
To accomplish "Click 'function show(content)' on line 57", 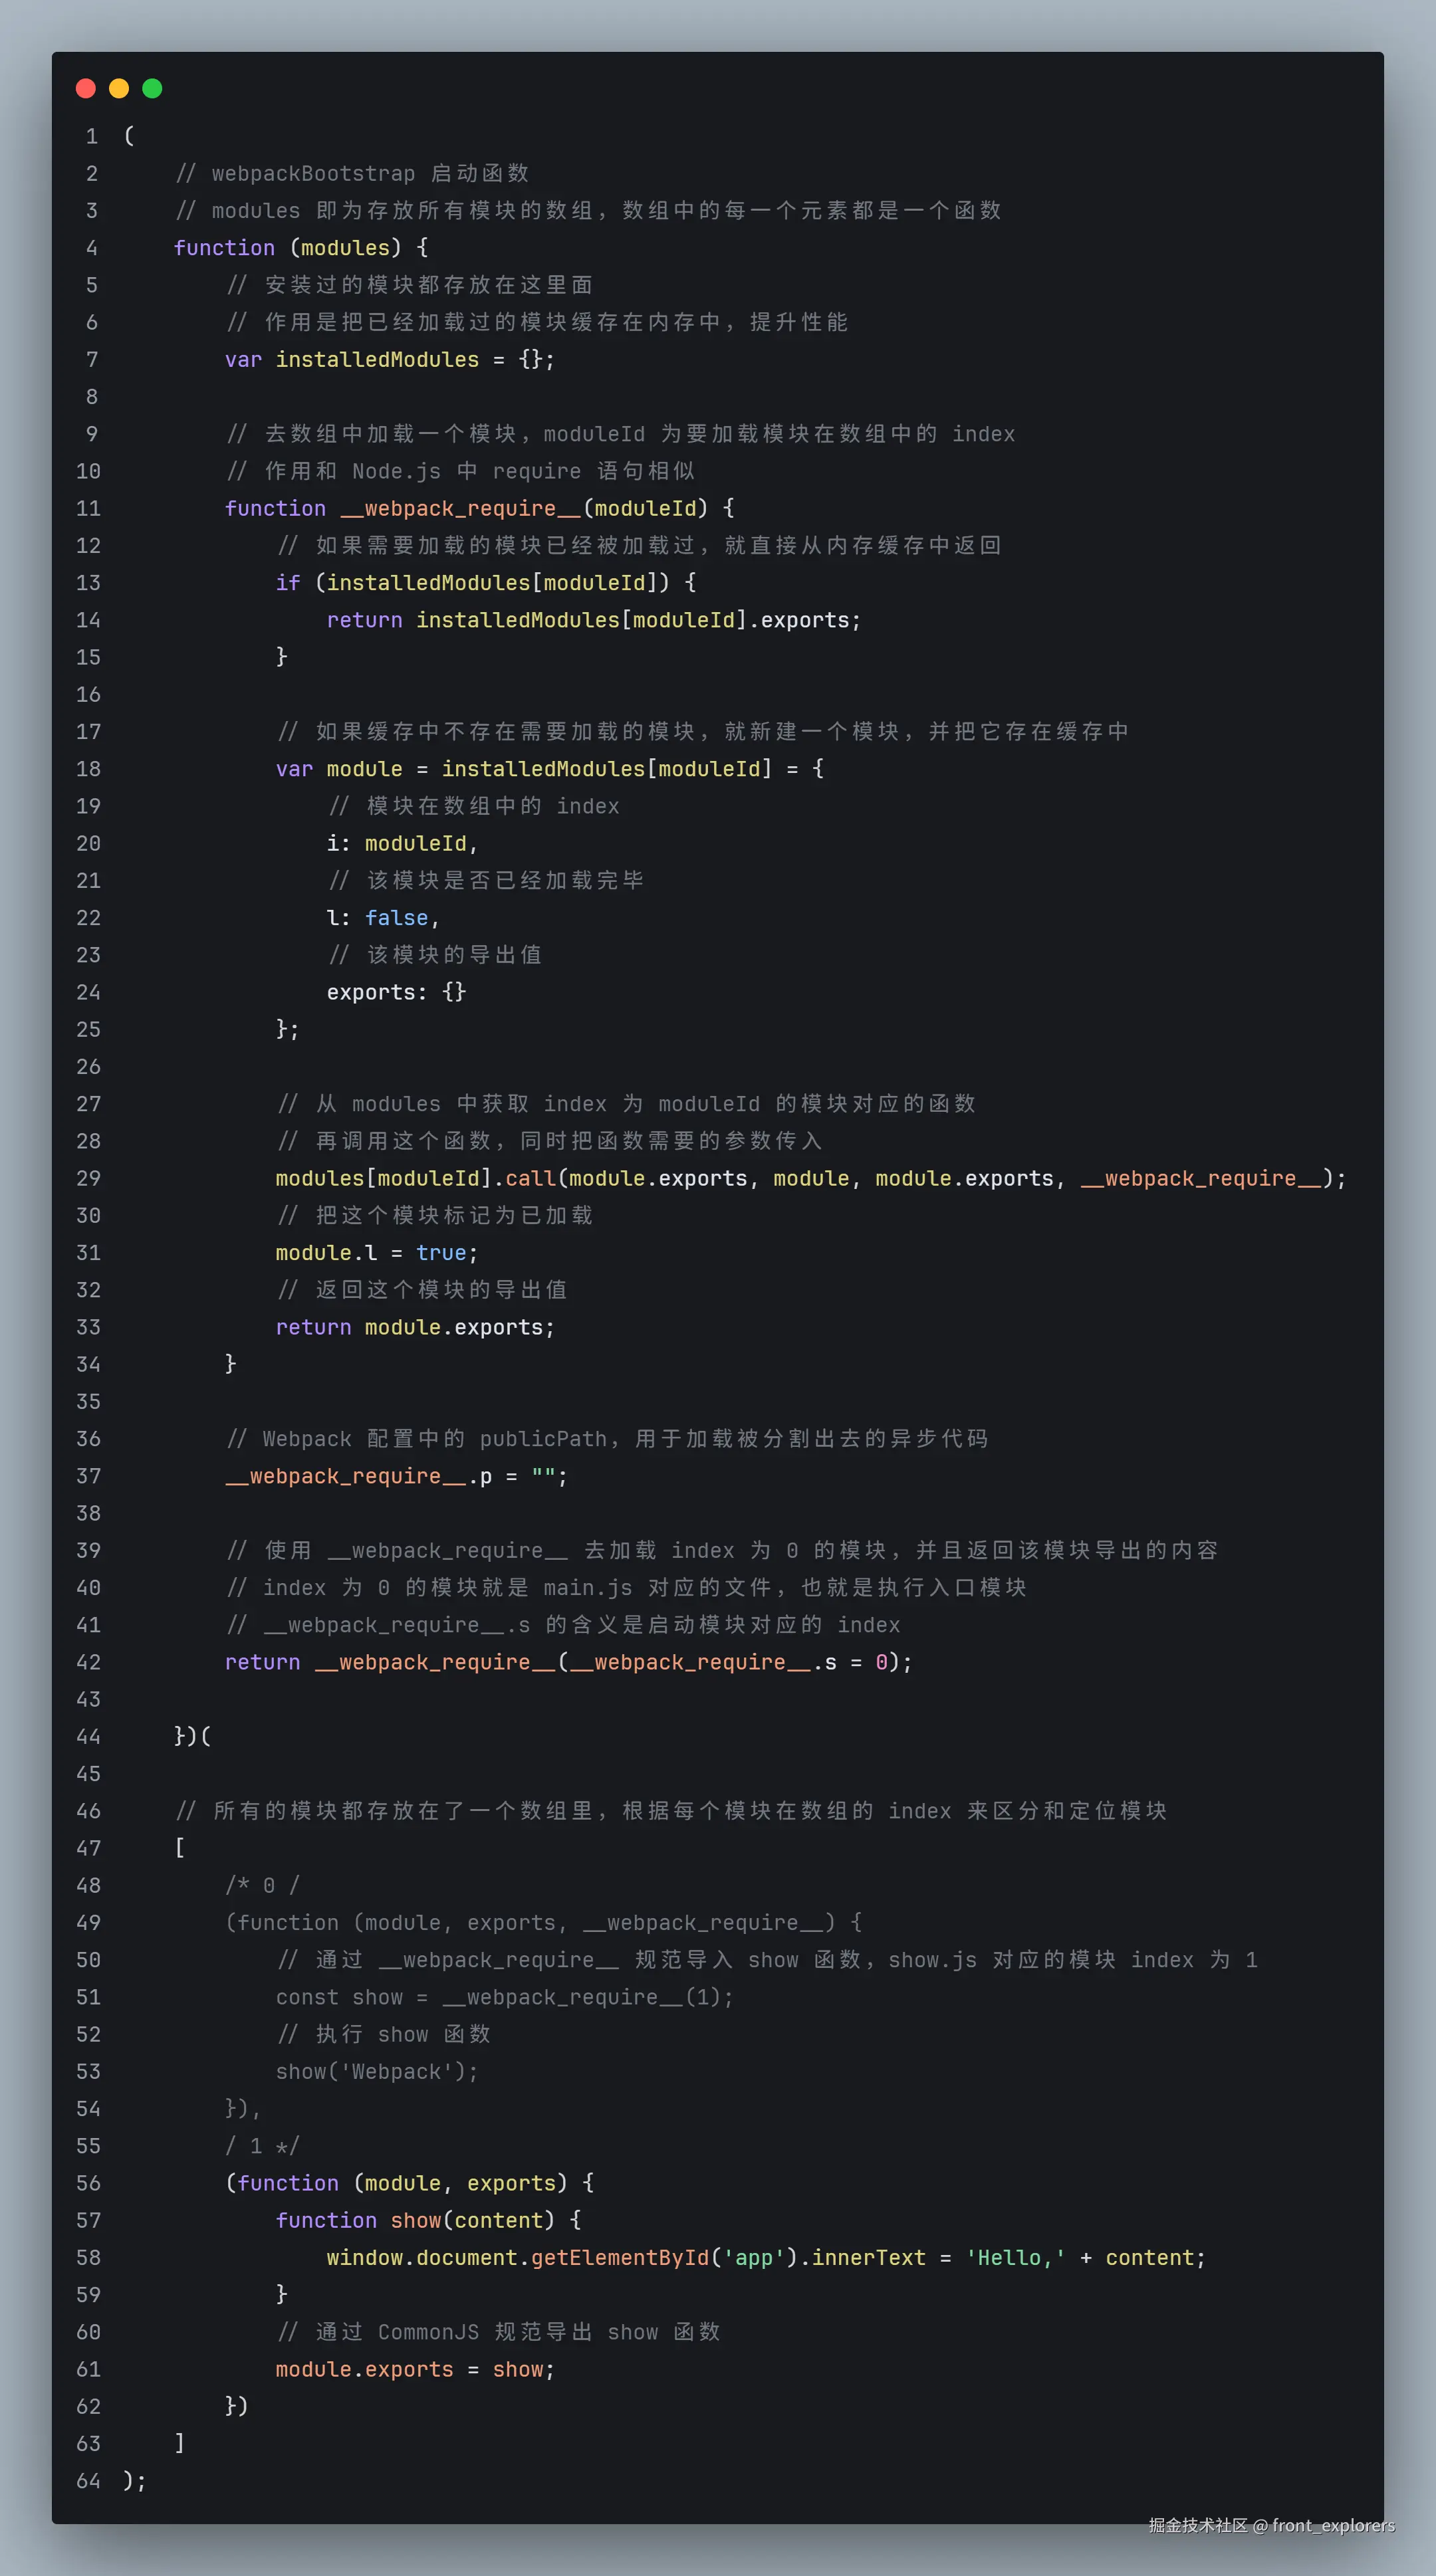I will click(414, 2220).
